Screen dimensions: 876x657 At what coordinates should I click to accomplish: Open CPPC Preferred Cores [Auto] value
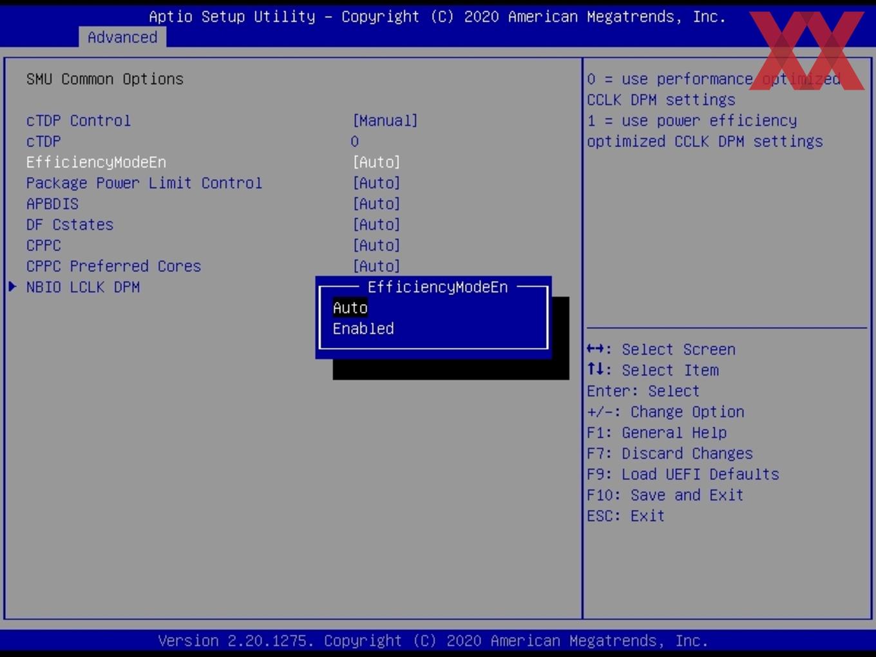pyautogui.click(x=376, y=266)
